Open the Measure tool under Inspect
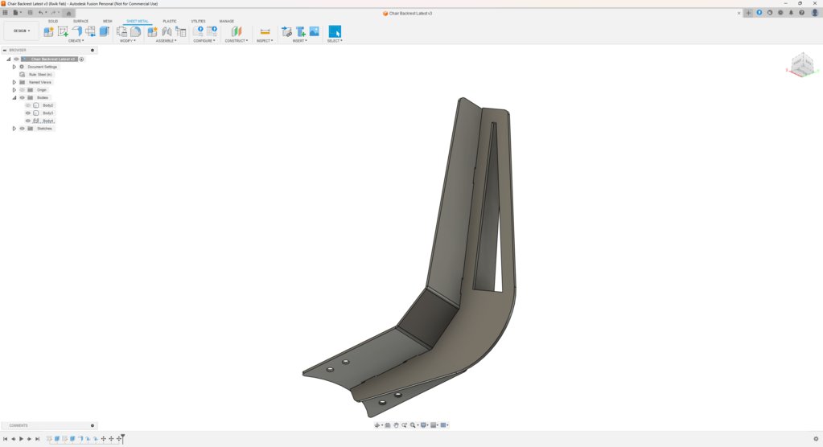Screen dimensions: 823x447 pyautogui.click(x=265, y=31)
